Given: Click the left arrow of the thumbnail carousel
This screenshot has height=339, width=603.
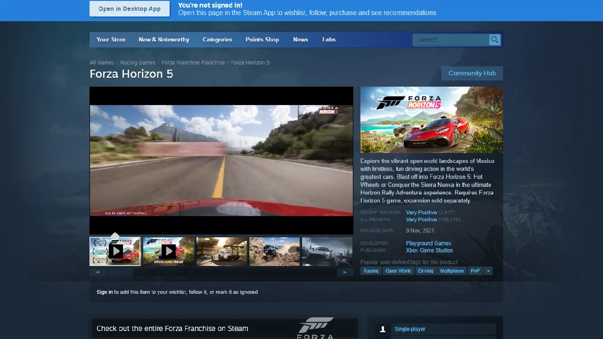Looking at the screenshot, I should tap(98, 272).
